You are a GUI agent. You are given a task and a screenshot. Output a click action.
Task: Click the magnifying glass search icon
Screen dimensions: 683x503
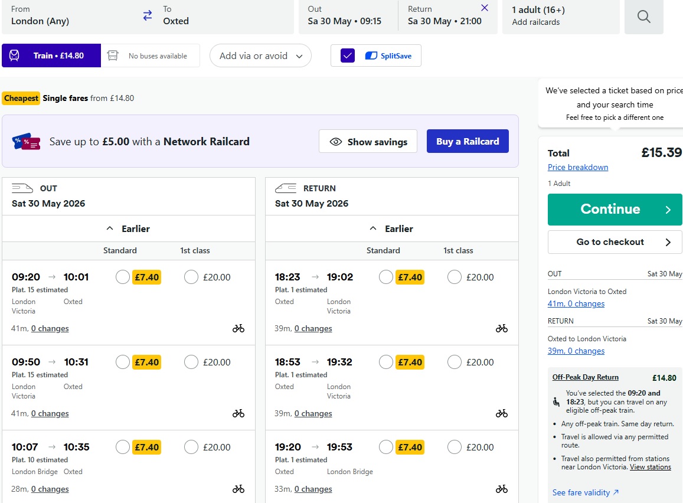[643, 17]
